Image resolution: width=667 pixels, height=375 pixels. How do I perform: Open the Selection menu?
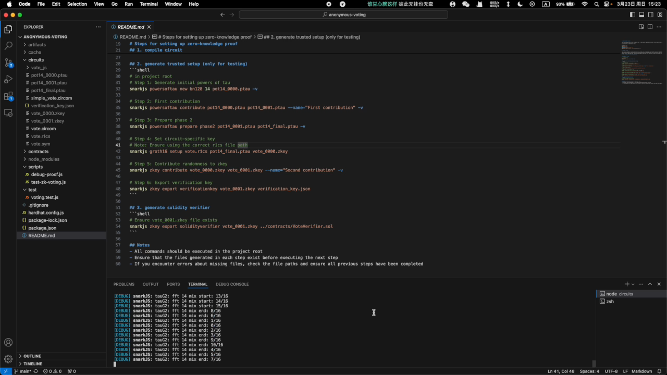pyautogui.click(x=77, y=4)
